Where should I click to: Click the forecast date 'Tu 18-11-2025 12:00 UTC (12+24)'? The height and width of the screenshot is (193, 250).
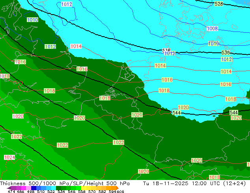(194, 184)
